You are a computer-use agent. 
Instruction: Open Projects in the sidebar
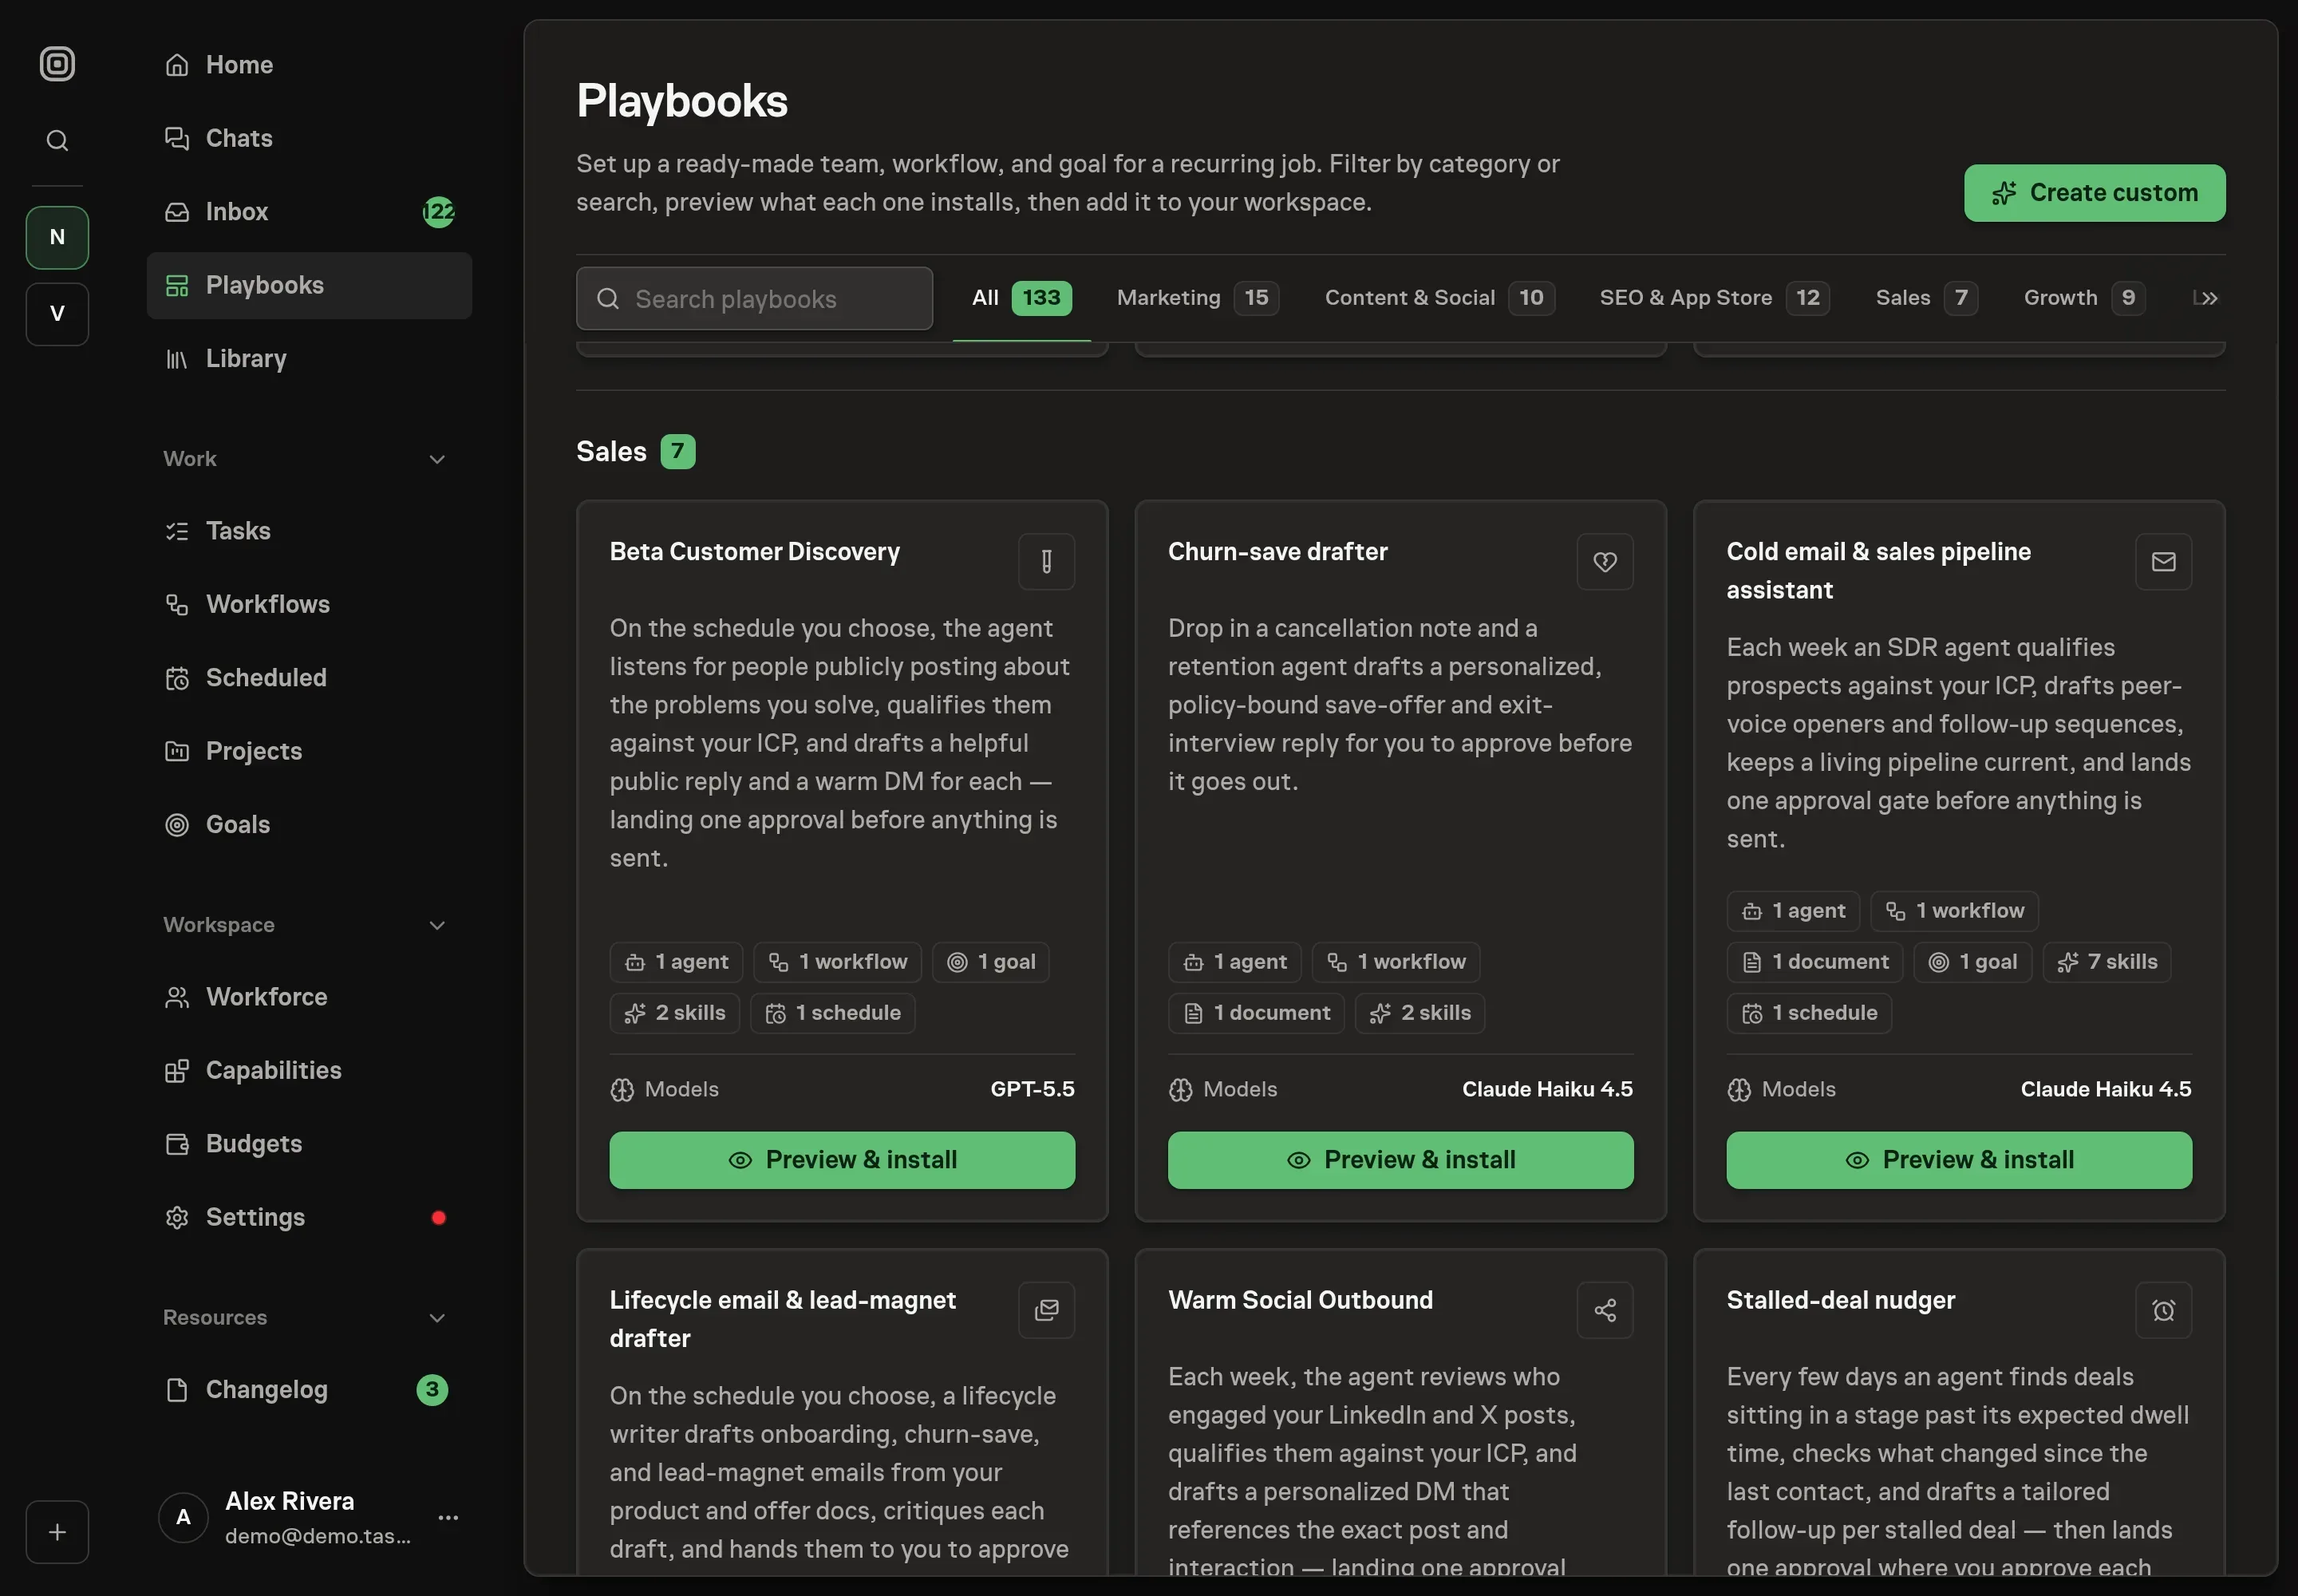[x=309, y=751]
